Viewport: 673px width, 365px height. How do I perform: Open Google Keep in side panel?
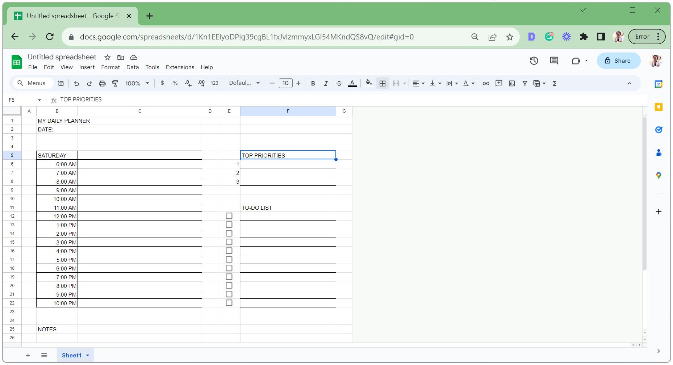(659, 107)
